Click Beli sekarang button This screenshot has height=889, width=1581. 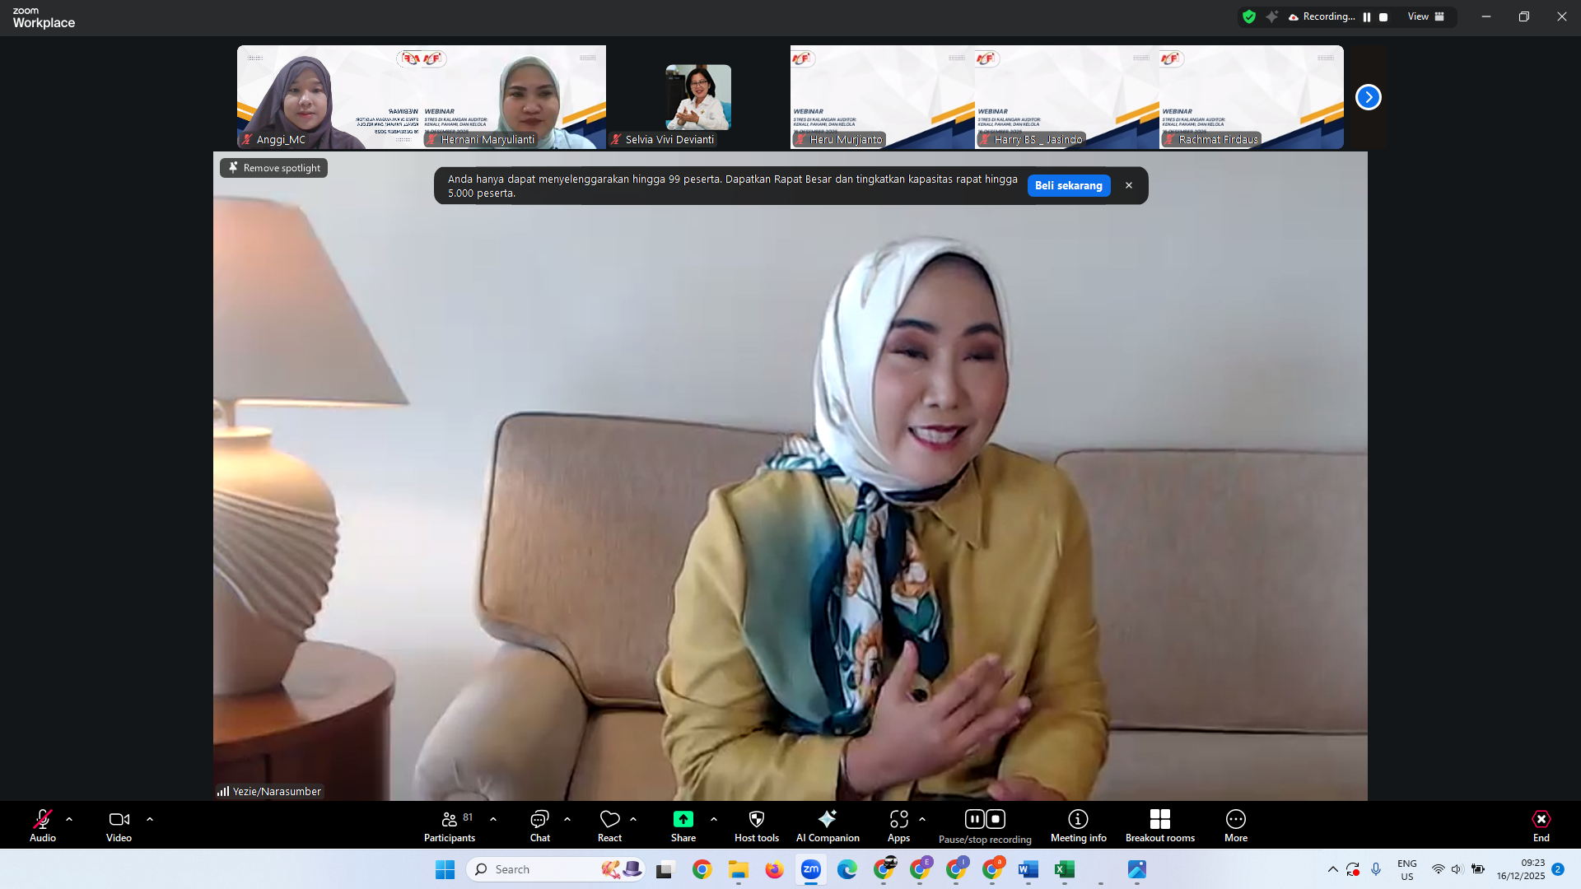1068,186
